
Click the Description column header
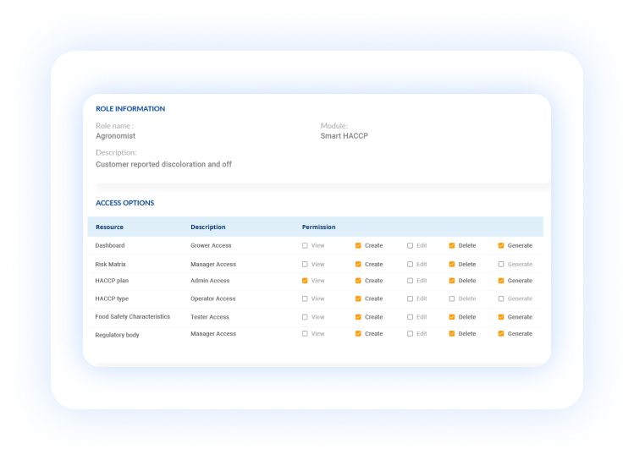pyautogui.click(x=208, y=227)
